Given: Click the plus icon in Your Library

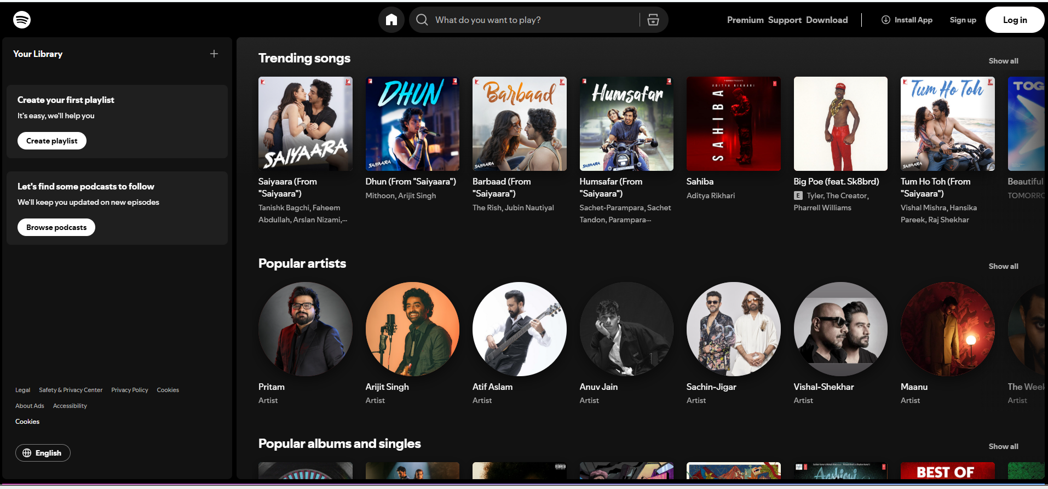Looking at the screenshot, I should (214, 54).
